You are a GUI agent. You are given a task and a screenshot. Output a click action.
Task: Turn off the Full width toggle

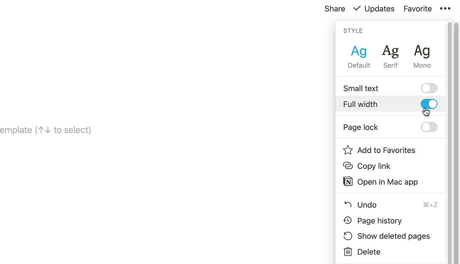[429, 104]
